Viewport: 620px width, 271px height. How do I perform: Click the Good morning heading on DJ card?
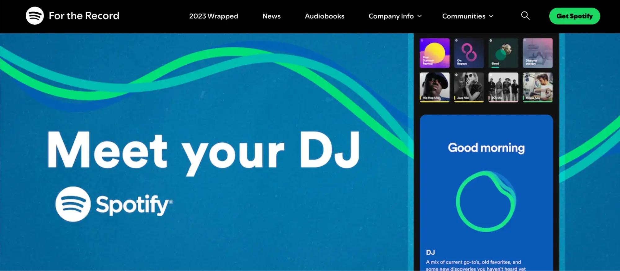tap(486, 148)
